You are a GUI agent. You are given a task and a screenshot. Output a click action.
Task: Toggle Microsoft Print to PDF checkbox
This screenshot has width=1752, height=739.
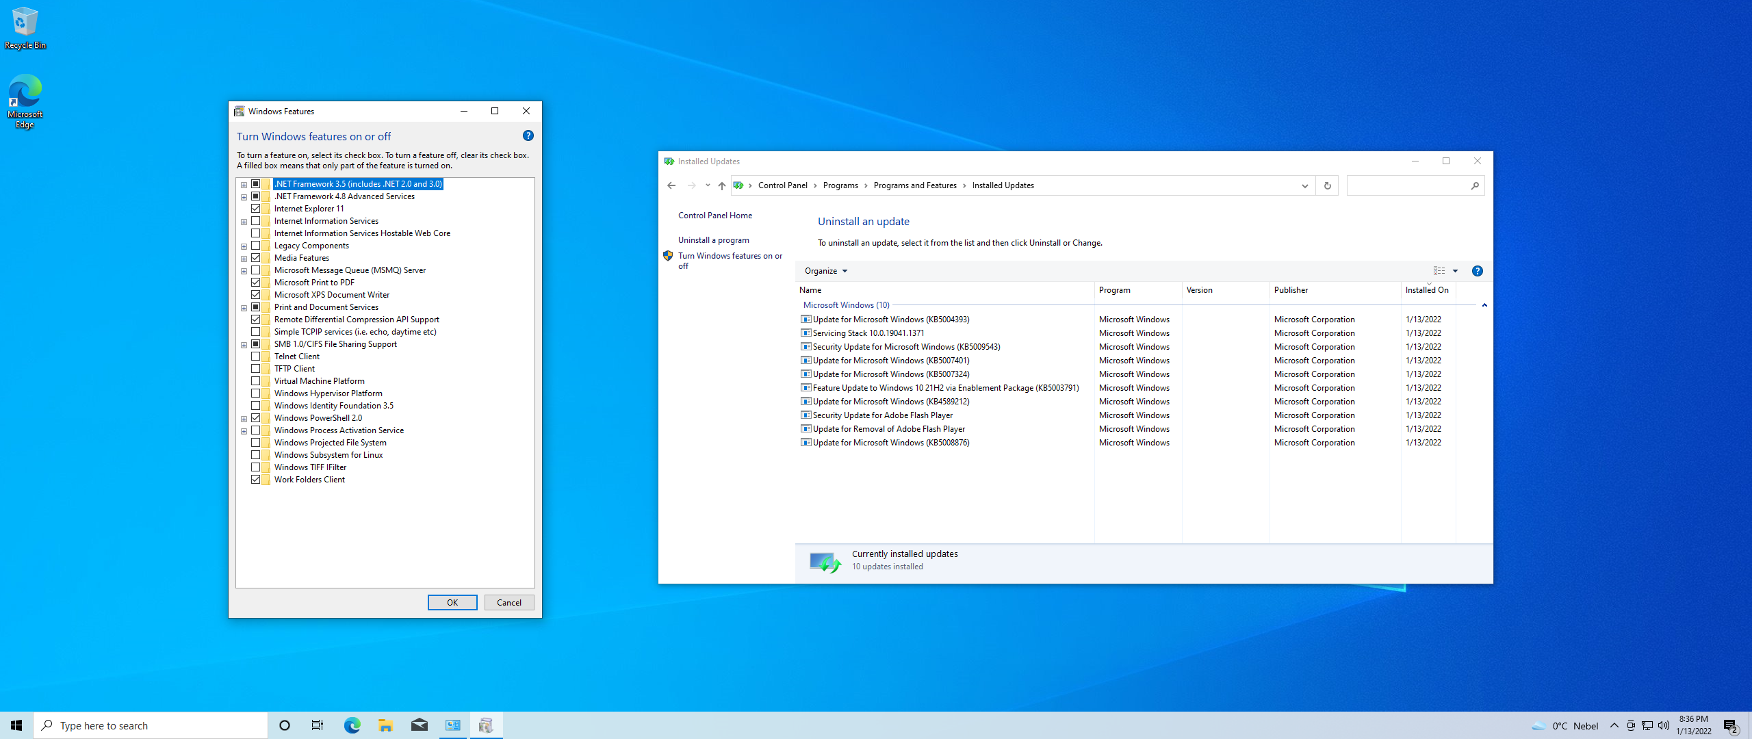tap(255, 283)
